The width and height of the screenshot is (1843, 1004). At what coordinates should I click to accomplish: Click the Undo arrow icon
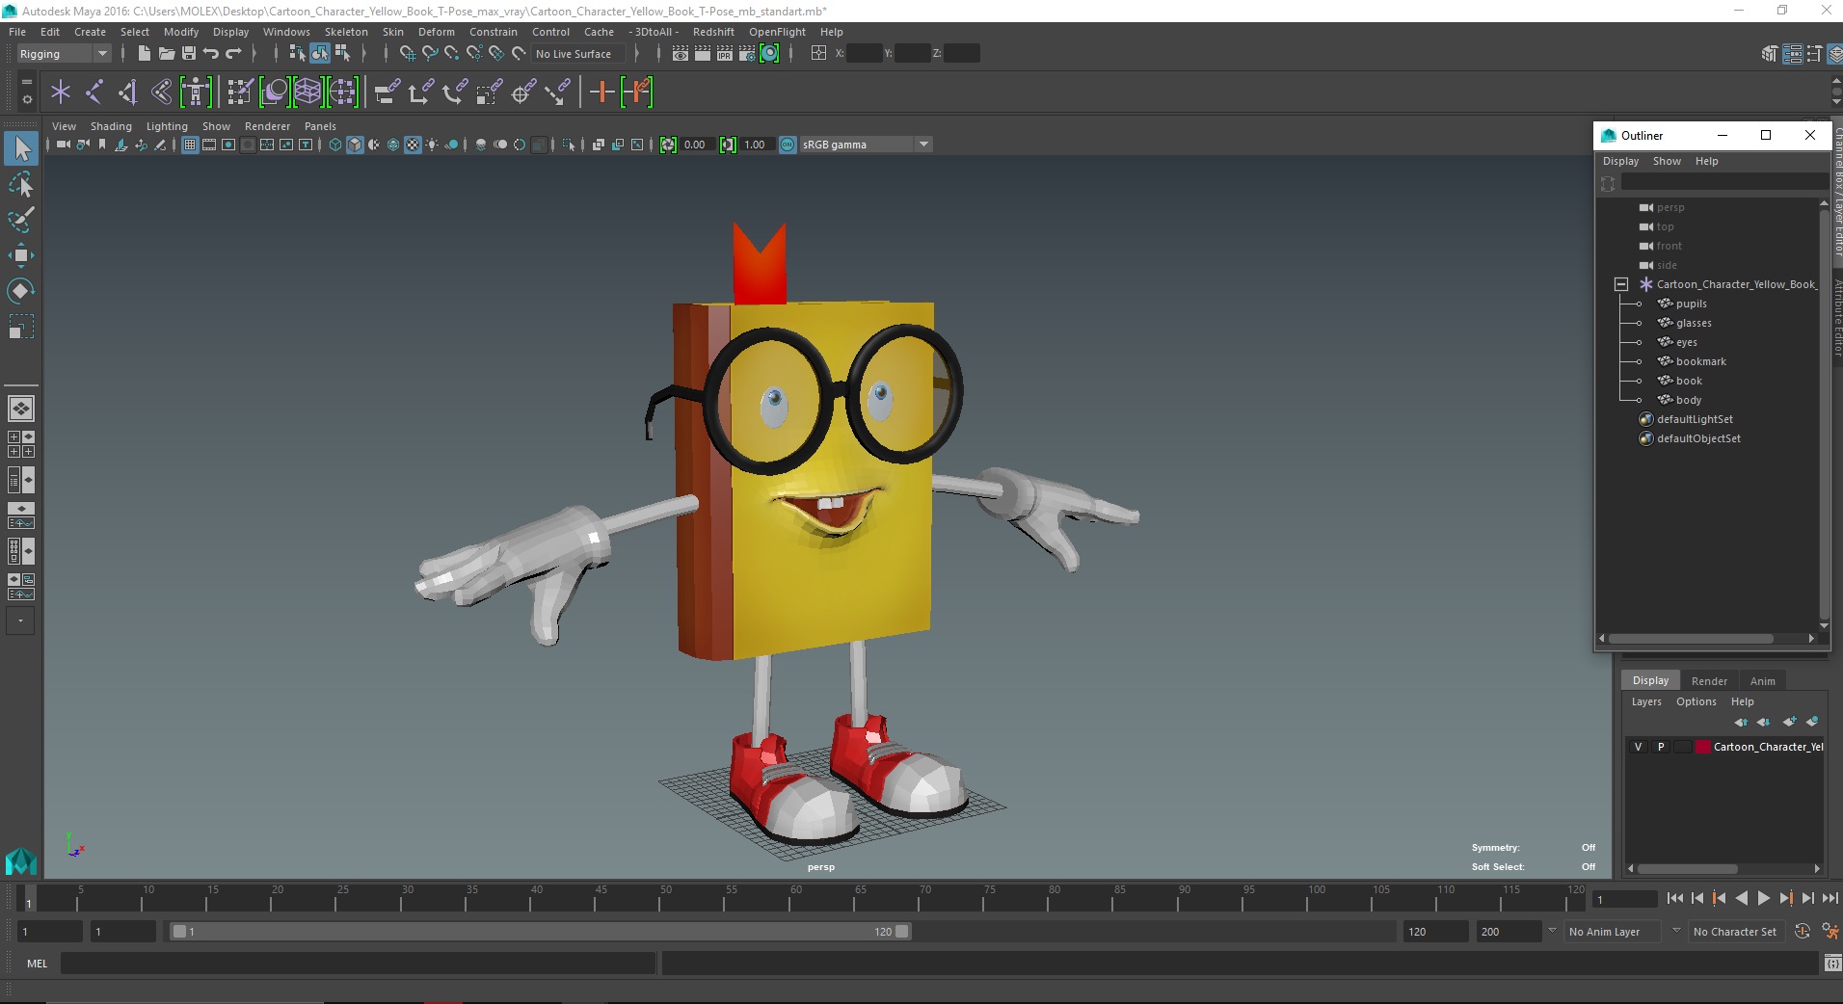pos(211,54)
